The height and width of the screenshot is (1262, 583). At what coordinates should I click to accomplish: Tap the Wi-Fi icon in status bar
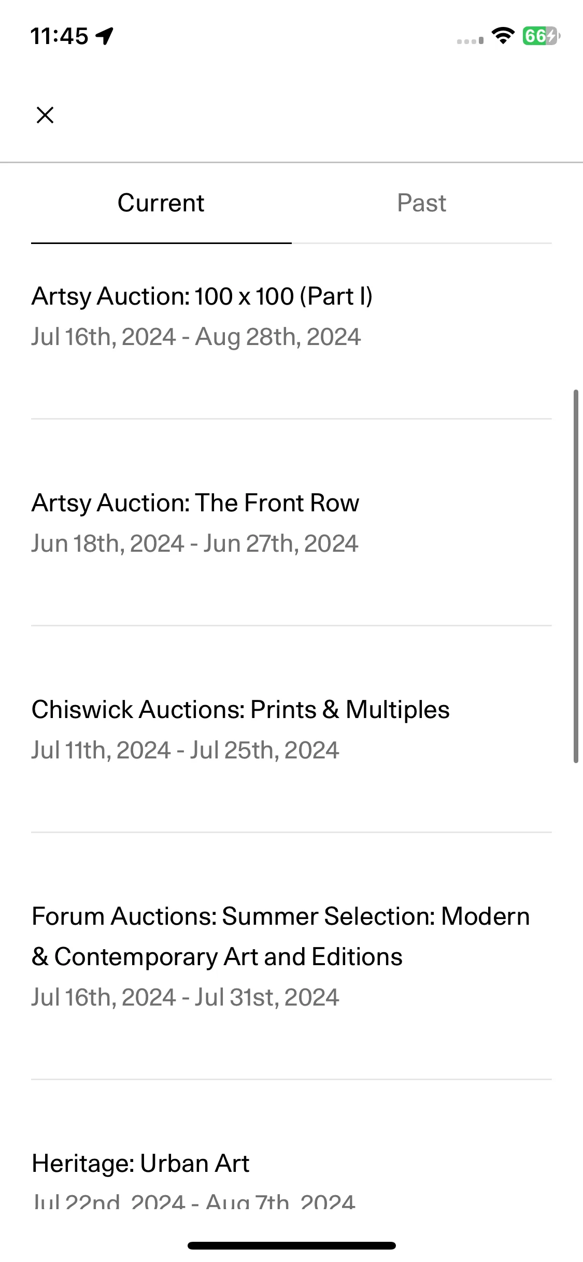(502, 35)
